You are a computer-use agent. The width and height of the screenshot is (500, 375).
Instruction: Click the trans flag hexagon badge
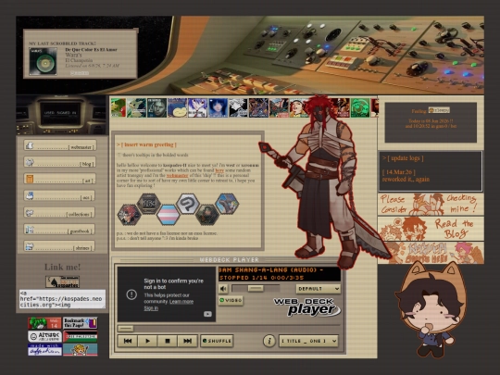tap(169, 215)
